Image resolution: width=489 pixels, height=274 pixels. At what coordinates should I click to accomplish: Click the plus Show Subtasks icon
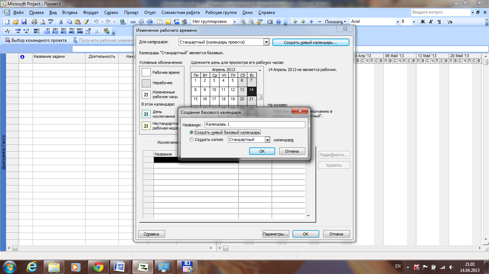click(311, 21)
